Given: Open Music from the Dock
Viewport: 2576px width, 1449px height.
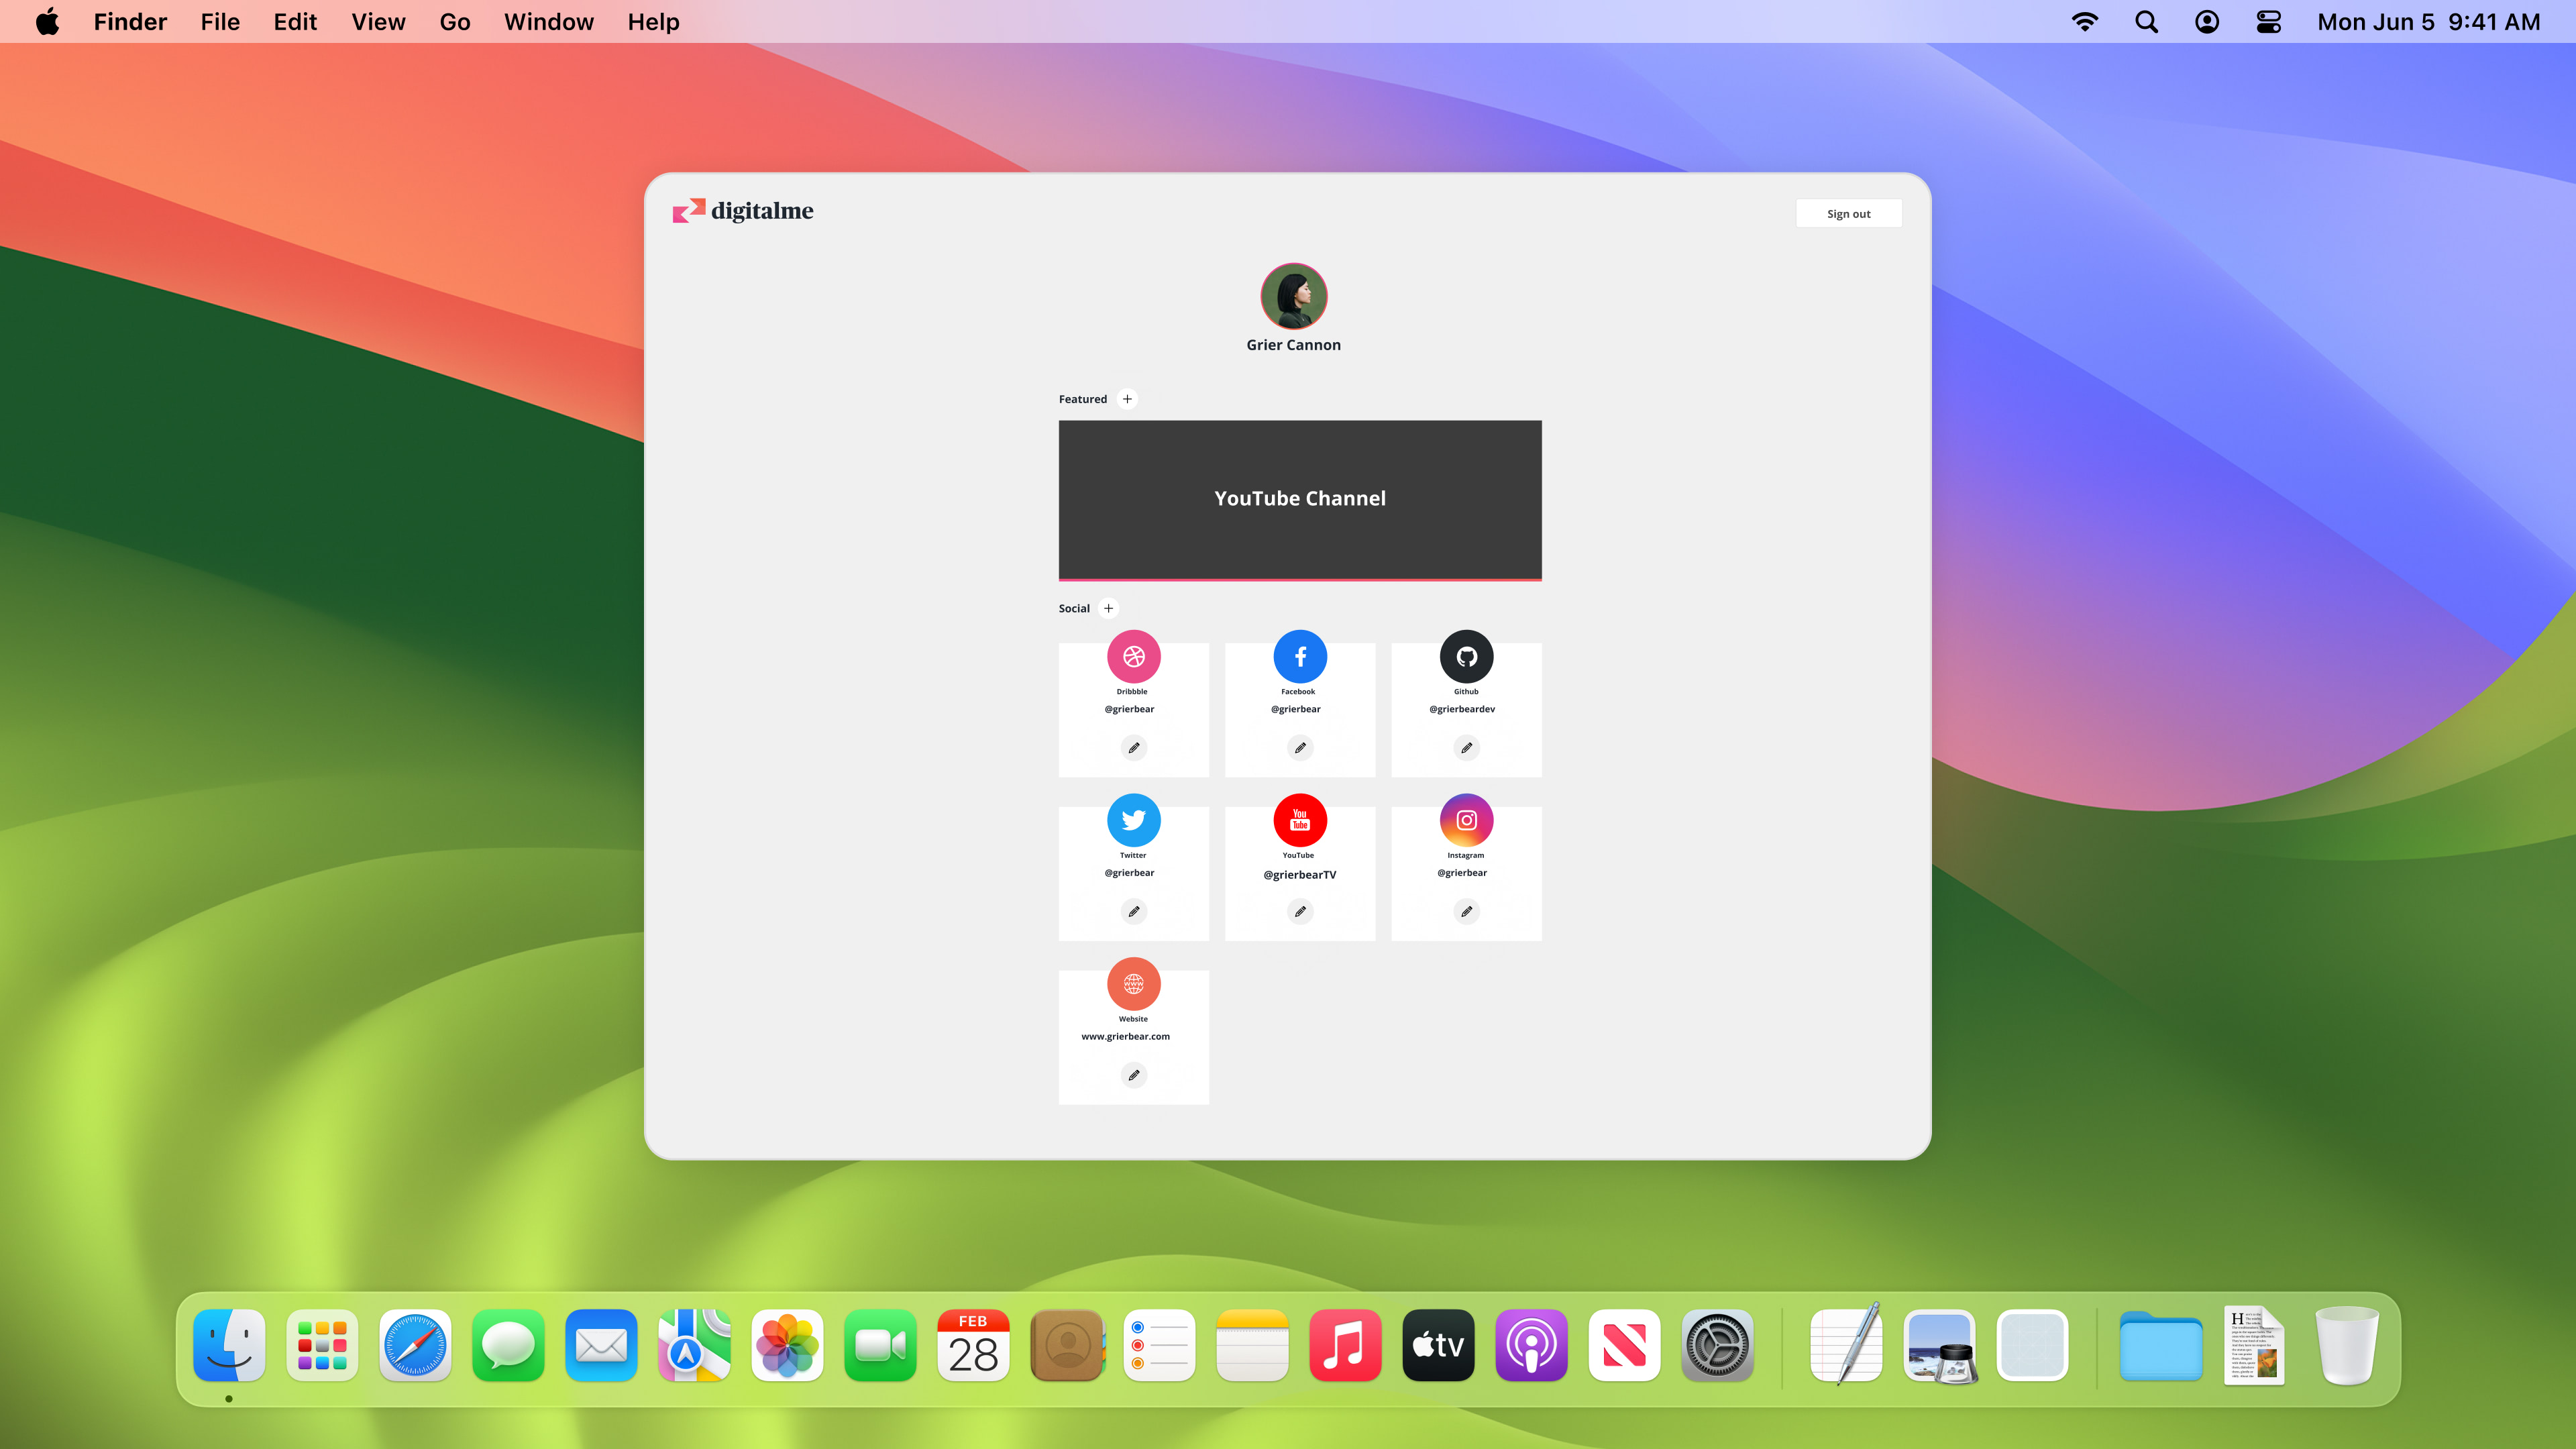Looking at the screenshot, I should (1345, 1345).
